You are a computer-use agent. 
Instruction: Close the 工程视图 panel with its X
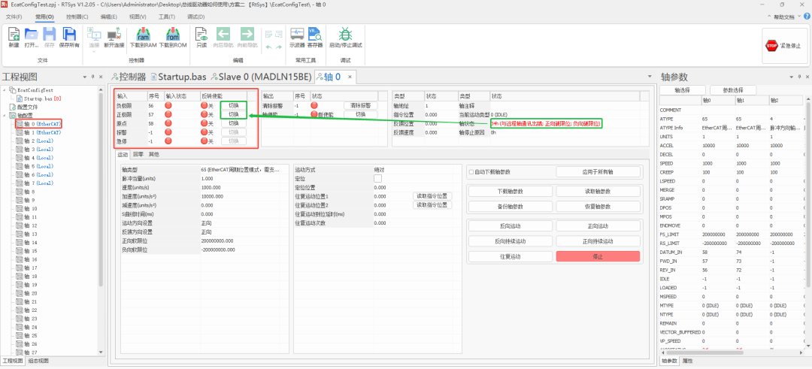[x=101, y=77]
